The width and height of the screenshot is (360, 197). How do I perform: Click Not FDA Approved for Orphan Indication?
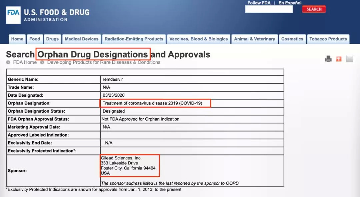point(141,119)
